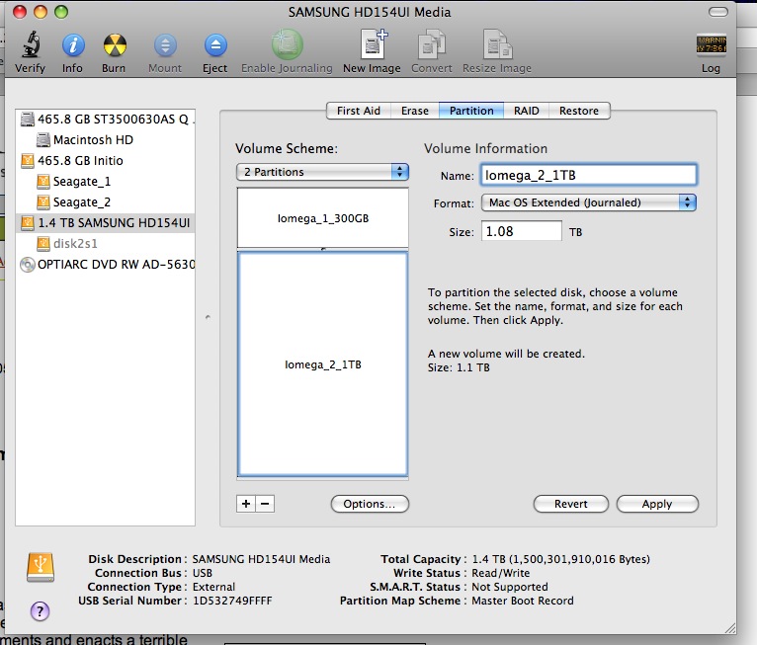The image size is (757, 645).
Task: Add a partition with plus button
Action: 246,504
